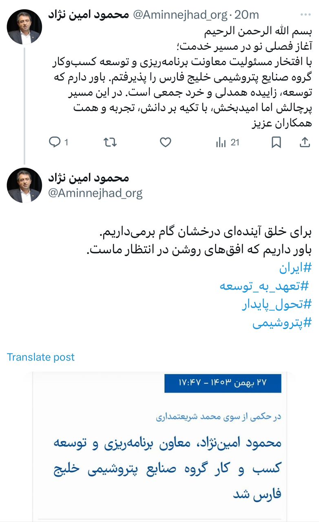Screen dimensions: 319x522
Task: Click the 20m timestamp of post
Action: click(x=247, y=15)
